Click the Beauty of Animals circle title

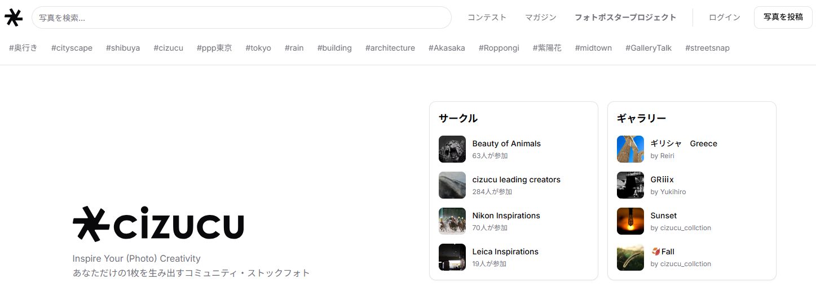tap(506, 143)
